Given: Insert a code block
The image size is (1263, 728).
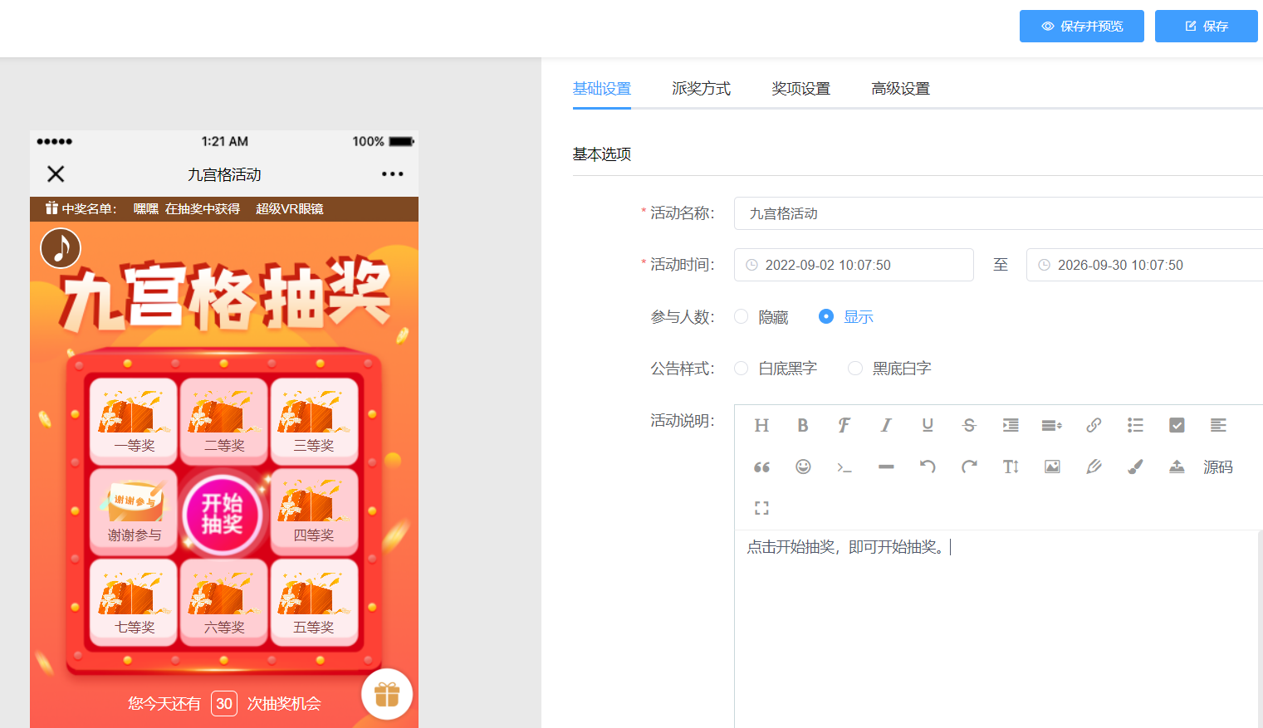Looking at the screenshot, I should pyautogui.click(x=844, y=467).
